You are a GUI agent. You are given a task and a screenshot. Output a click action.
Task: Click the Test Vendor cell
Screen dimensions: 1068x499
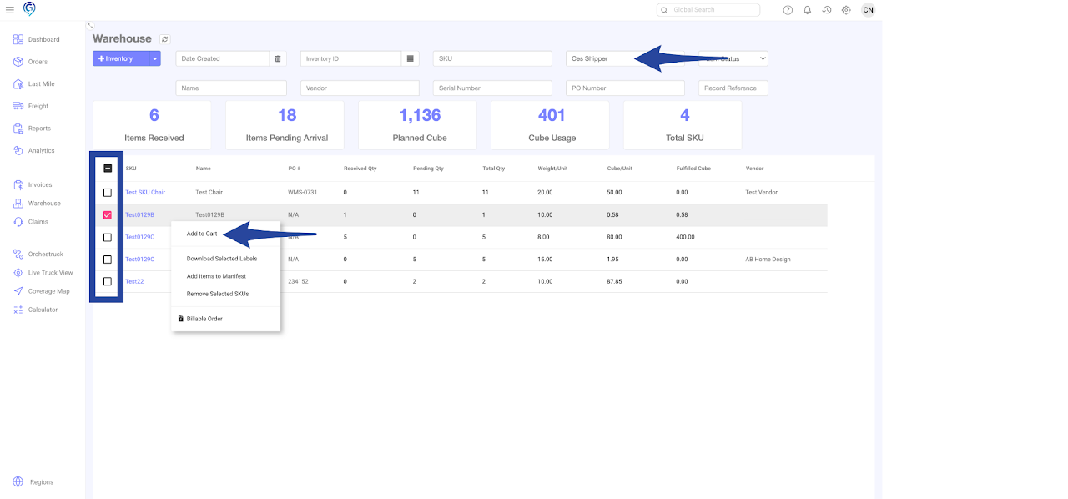[x=762, y=193]
